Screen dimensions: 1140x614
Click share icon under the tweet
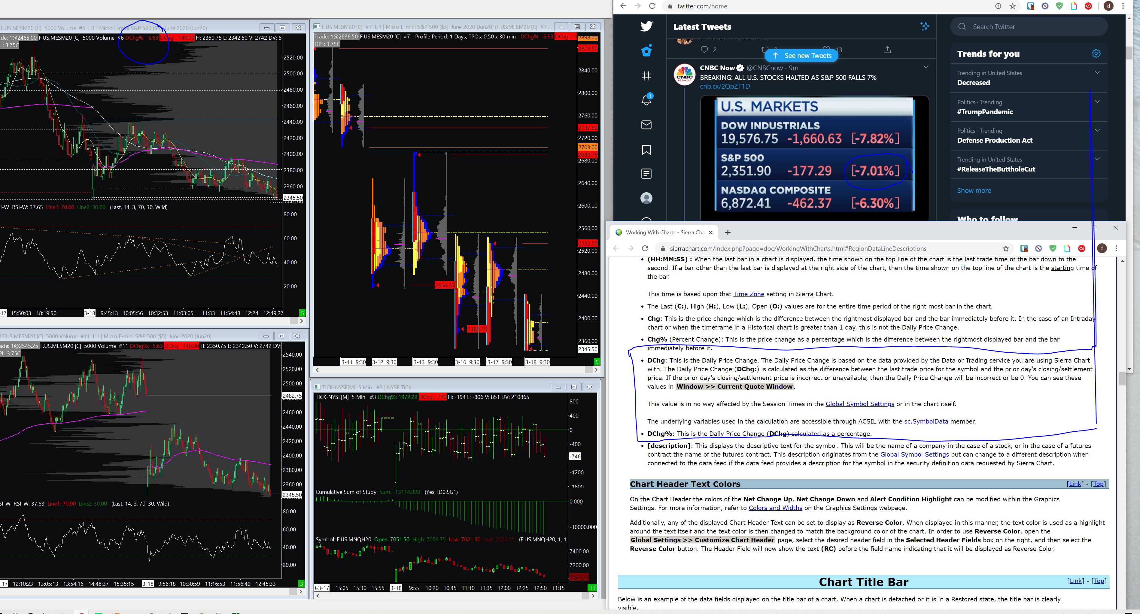(887, 50)
